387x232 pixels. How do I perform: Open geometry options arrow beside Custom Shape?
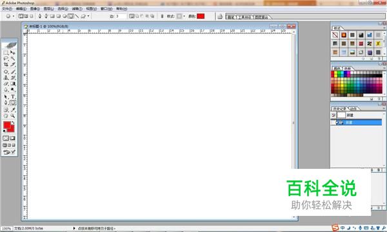[88, 16]
